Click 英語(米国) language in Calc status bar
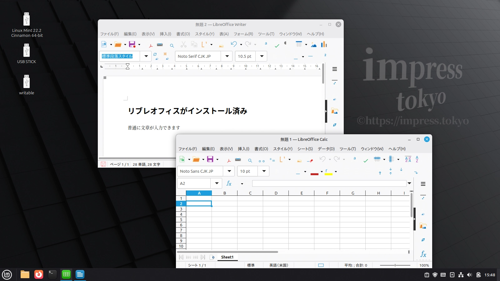 (x=279, y=265)
